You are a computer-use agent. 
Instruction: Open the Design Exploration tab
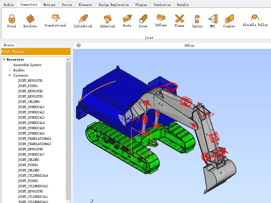pyautogui.click(x=114, y=5)
